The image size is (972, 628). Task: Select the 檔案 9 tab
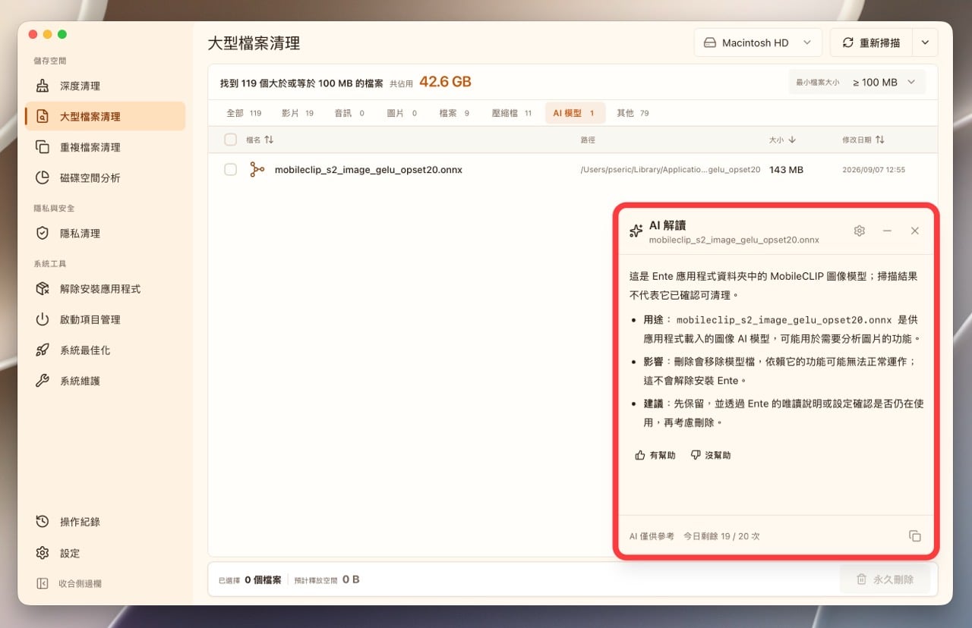[454, 113]
